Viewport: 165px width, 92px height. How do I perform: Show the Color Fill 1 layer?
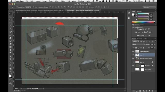point(133,70)
